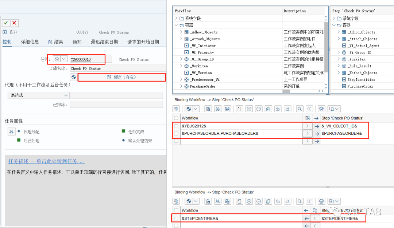Viewport: 394px width, 228px height.
Task: Undo icon in the Workflow <- Step toolbar
Action: pos(278,201)
